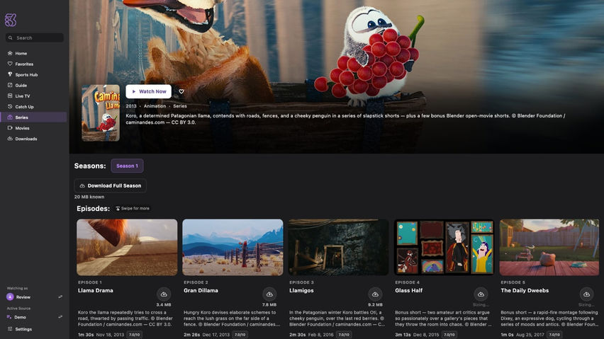
Task: Switch profile using icon beside Review
Action: 60,297
